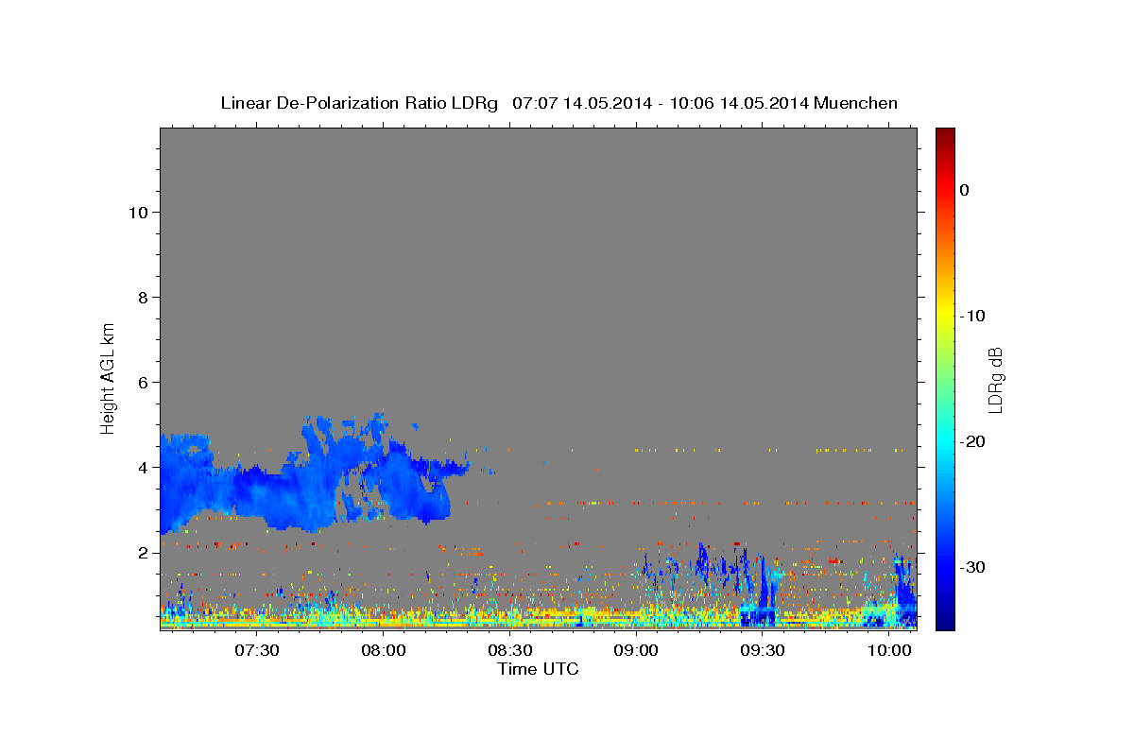Screen dimensions: 1134x756
Task: Click the height tick label 6
Action: tap(143, 383)
